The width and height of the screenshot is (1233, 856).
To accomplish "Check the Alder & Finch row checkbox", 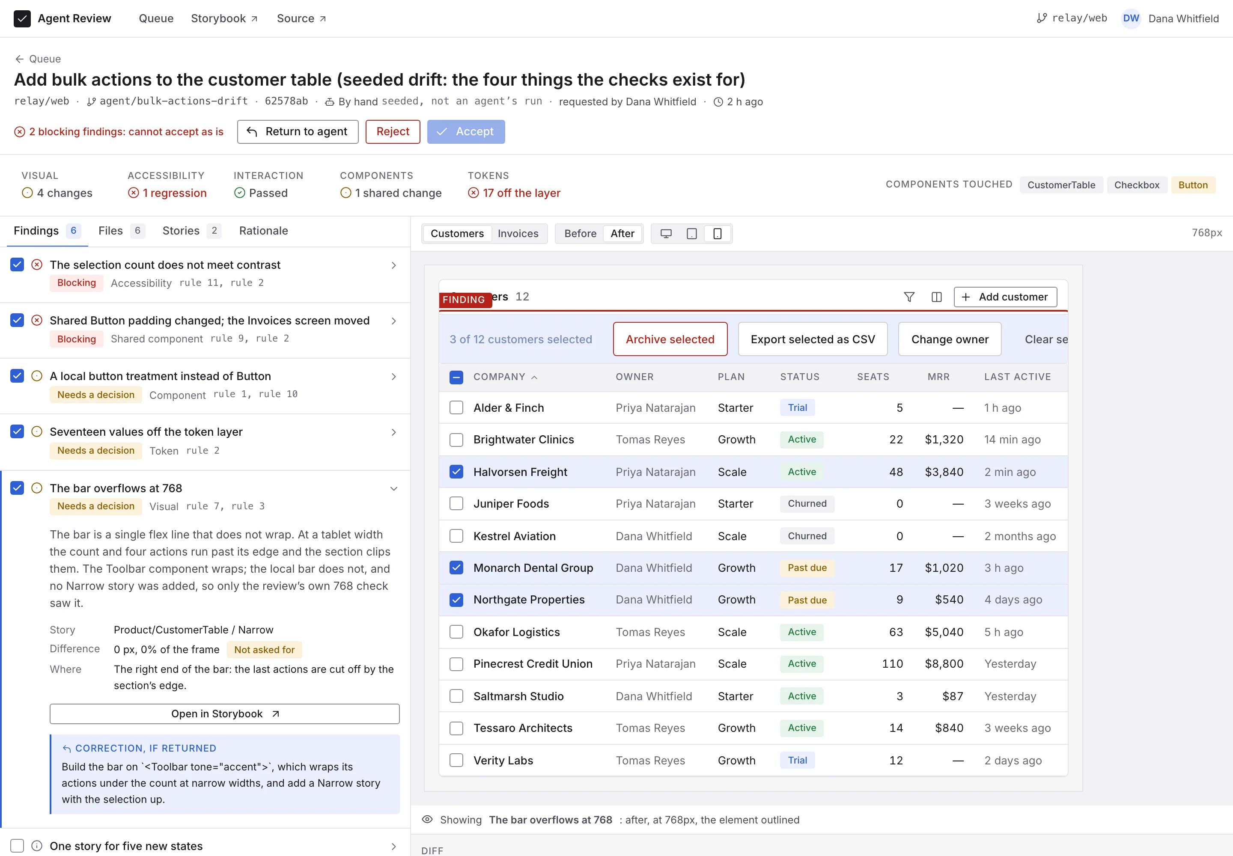I will click(x=456, y=407).
